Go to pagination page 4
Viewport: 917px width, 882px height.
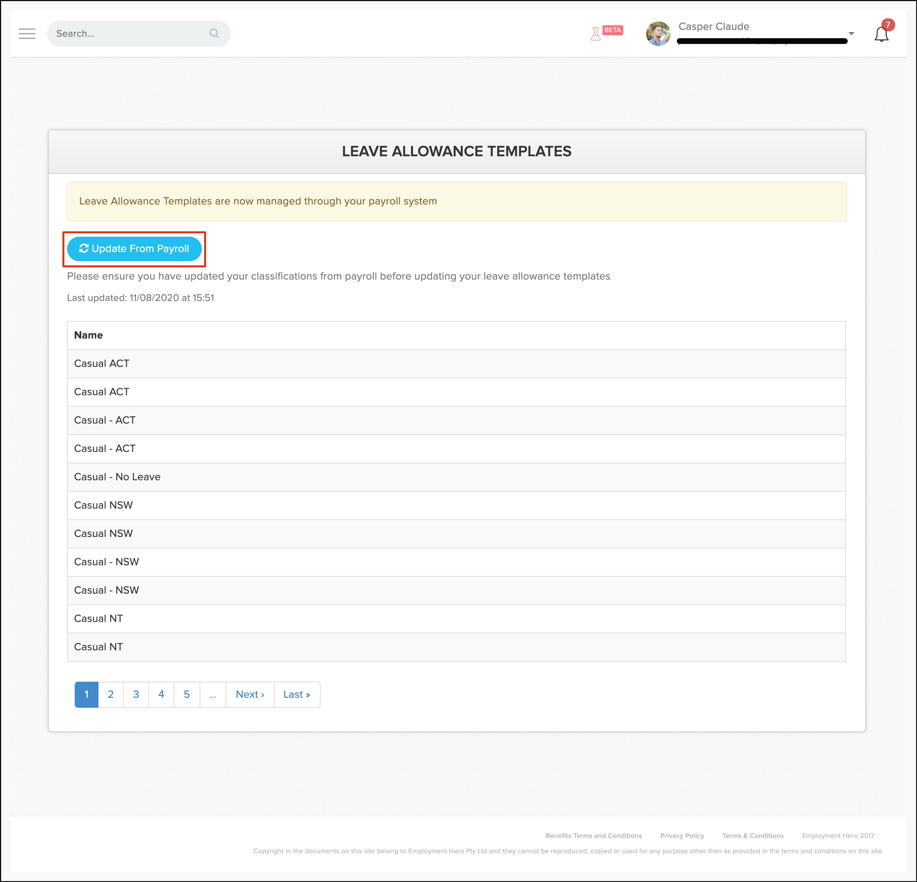click(x=161, y=694)
